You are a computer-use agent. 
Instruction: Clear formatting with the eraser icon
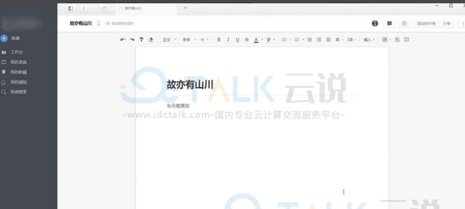[x=151, y=39]
